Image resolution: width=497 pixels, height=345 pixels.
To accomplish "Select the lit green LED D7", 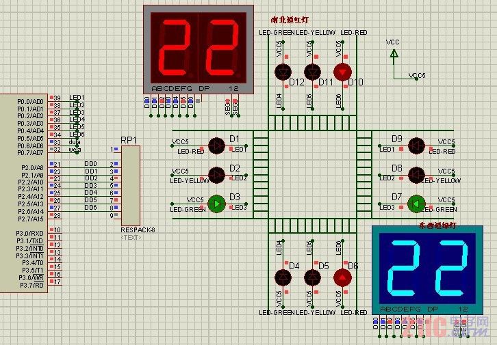I will coord(416,204).
